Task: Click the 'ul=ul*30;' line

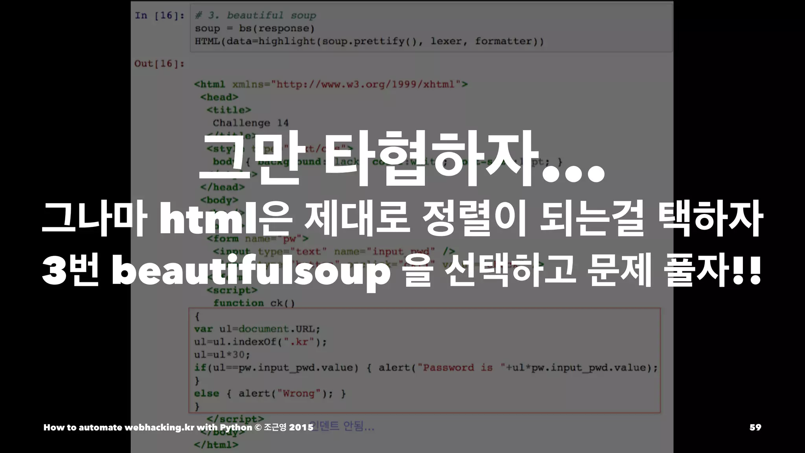Action: pos(222,355)
